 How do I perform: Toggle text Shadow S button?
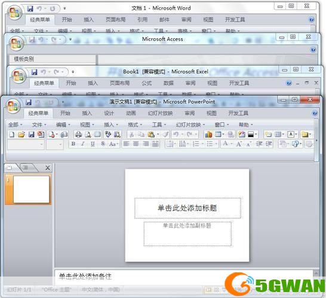[103, 144]
